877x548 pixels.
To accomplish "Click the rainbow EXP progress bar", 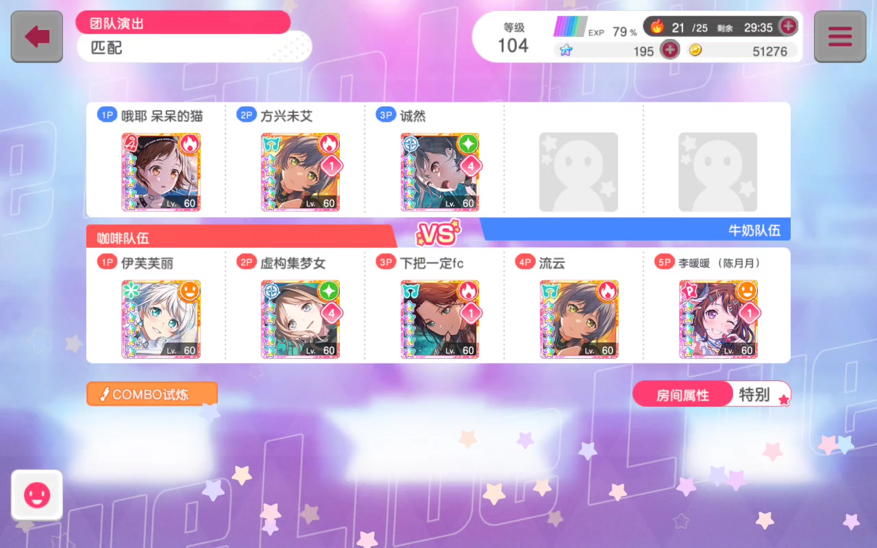I will click(570, 27).
